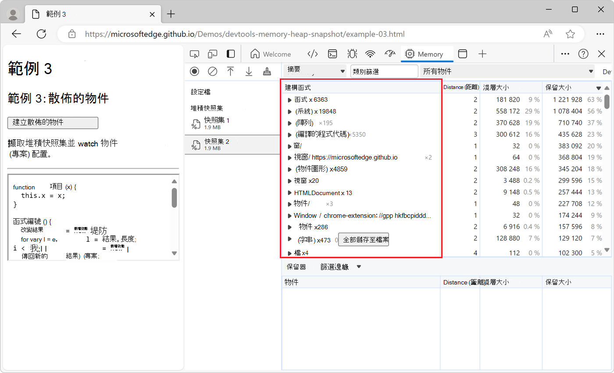
Task: Activate the inspect element tool
Action: point(194,54)
